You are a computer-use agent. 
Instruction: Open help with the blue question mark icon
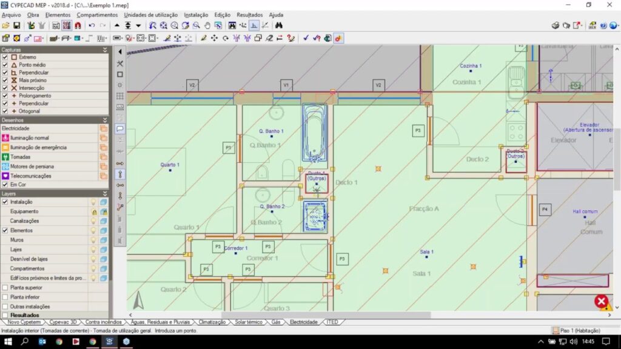click(x=603, y=25)
